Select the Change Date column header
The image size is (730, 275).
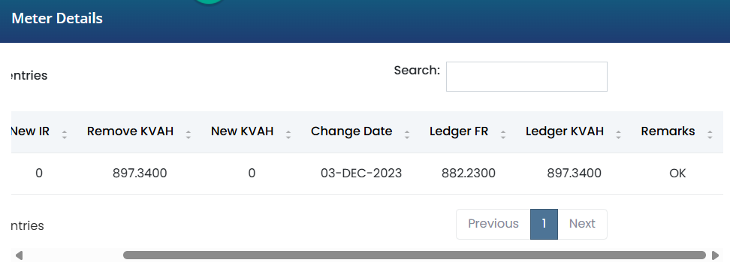pos(351,131)
